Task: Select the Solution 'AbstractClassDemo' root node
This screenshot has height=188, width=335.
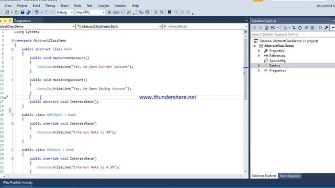Action: 288,41
